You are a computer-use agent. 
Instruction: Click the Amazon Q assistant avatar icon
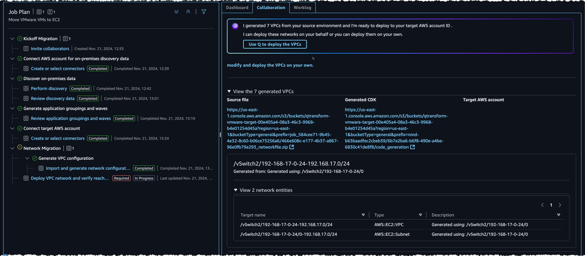235,26
